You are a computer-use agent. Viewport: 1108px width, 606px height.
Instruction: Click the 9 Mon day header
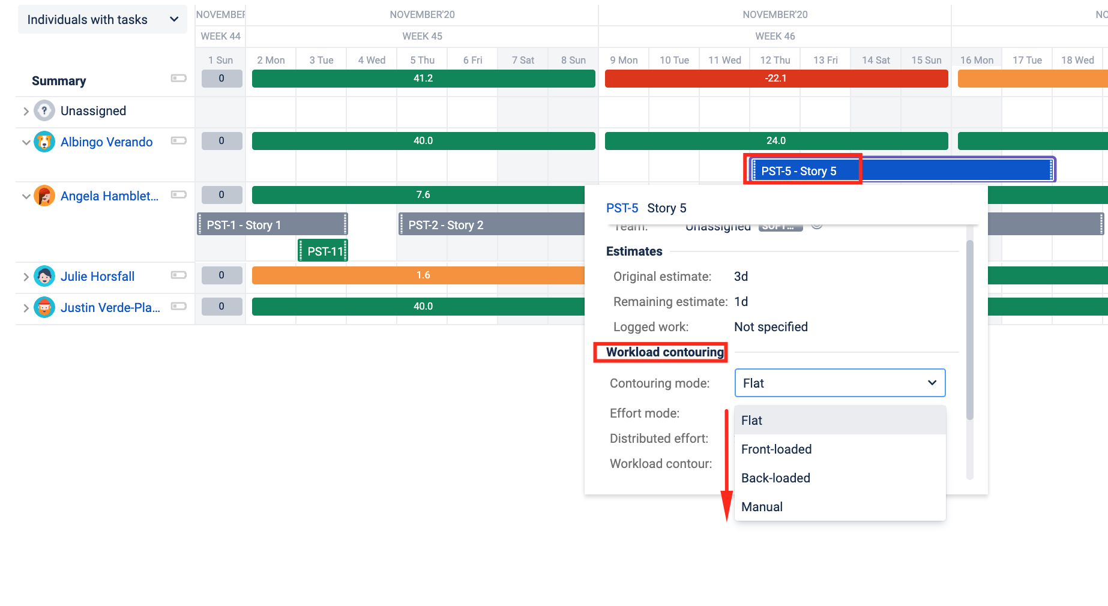(x=624, y=60)
